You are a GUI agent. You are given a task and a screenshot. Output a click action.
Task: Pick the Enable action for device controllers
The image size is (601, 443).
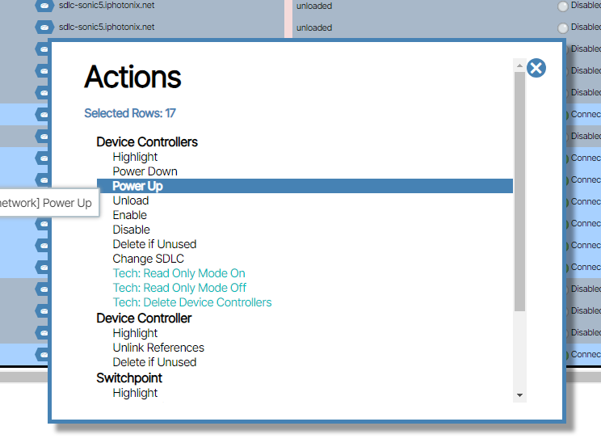(129, 215)
